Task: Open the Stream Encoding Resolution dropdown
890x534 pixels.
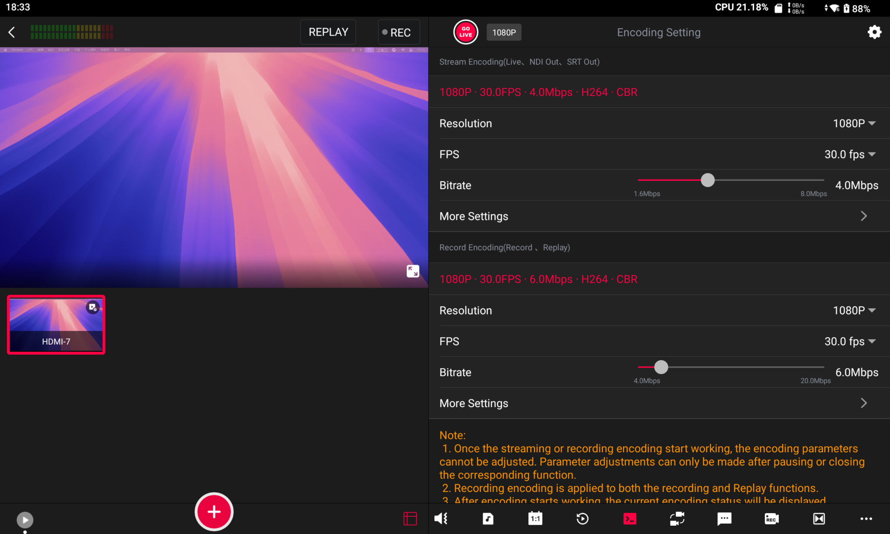Action: click(x=853, y=123)
